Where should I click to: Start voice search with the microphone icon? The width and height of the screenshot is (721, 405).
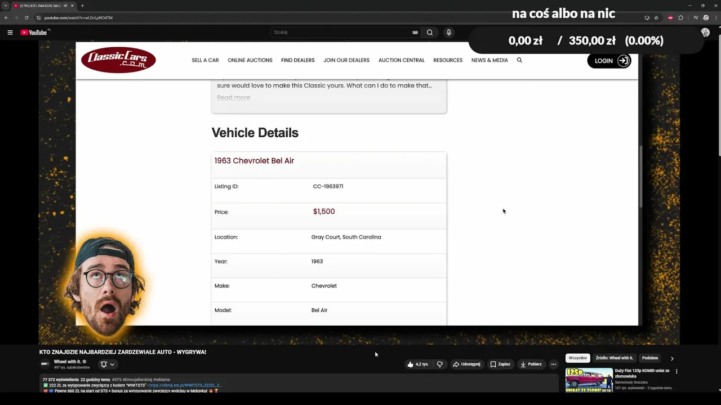pos(449,33)
